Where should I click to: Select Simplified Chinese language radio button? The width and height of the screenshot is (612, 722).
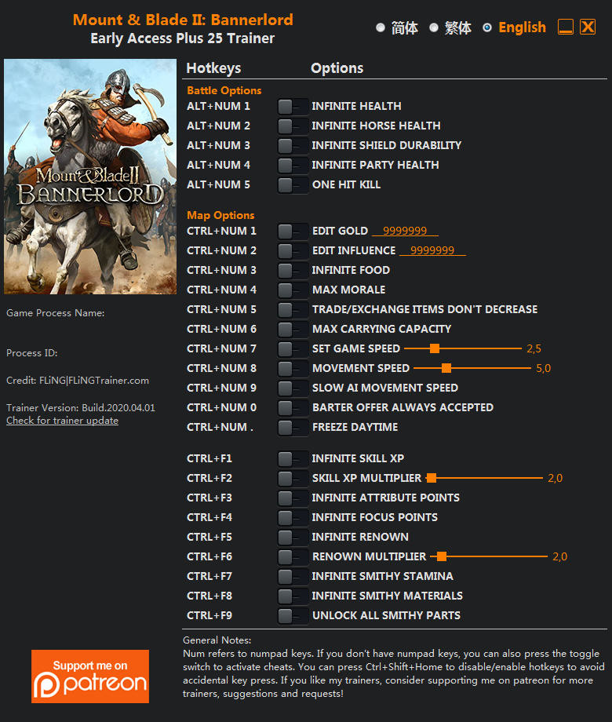click(x=381, y=27)
